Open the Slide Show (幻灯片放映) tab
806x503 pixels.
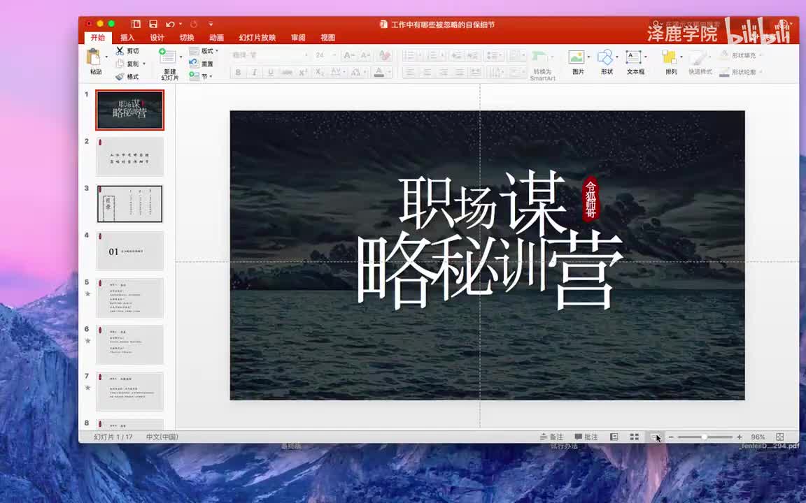pyautogui.click(x=257, y=38)
